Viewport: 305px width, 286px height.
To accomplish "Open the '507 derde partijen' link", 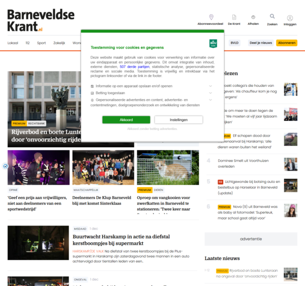I will (135, 67).
